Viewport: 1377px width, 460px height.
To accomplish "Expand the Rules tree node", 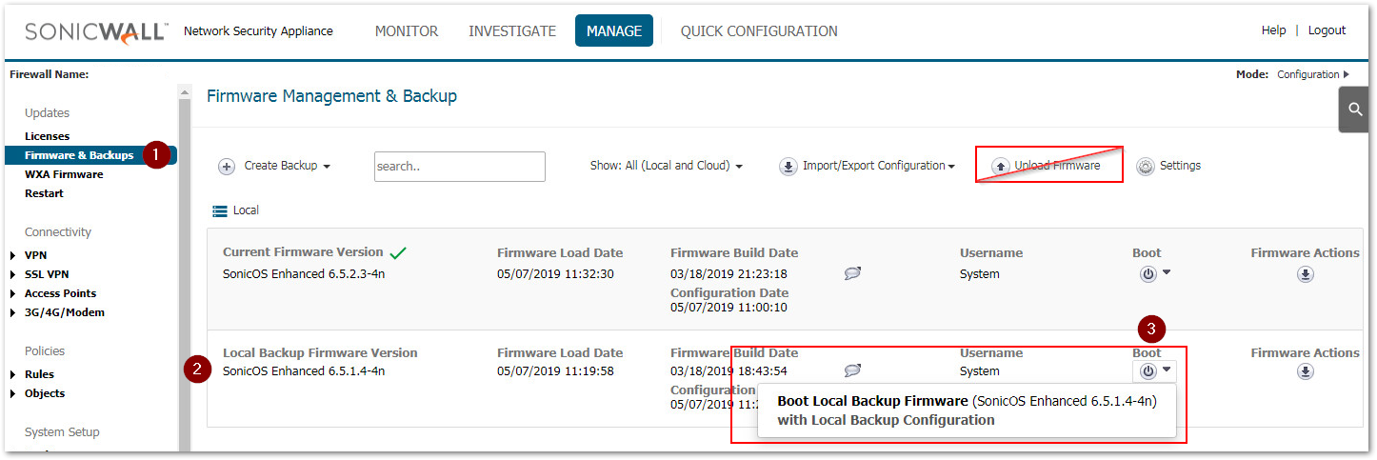I will tap(13, 374).
